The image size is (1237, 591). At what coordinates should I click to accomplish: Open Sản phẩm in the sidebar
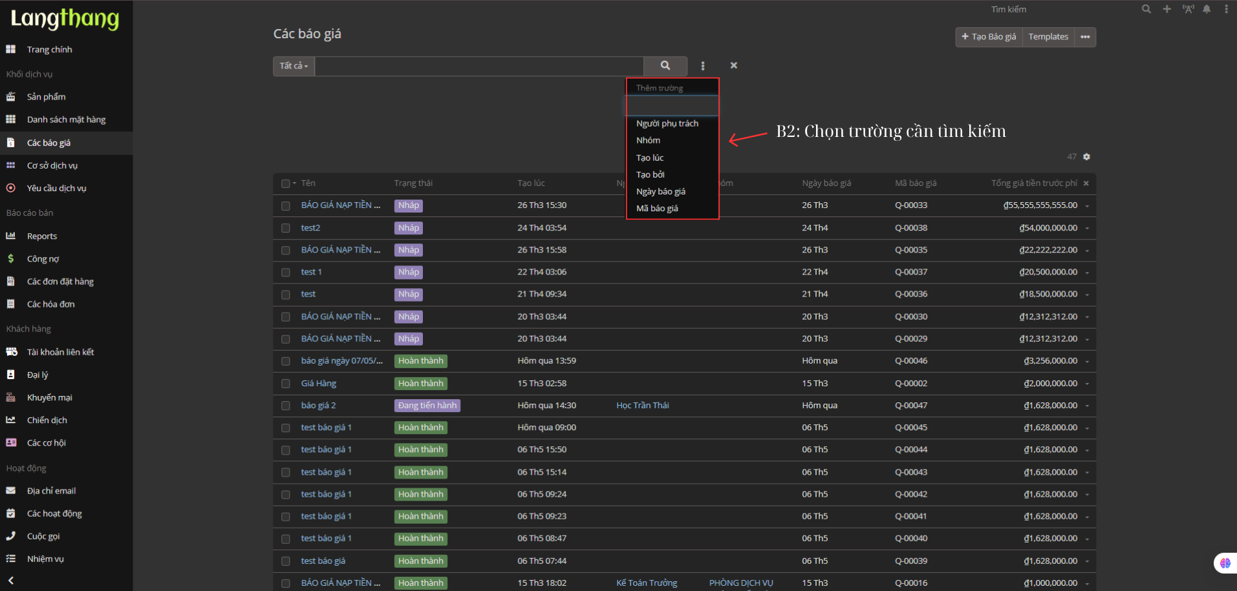click(x=46, y=97)
